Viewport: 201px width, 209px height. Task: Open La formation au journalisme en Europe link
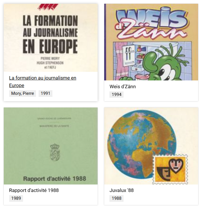[x=43, y=82]
